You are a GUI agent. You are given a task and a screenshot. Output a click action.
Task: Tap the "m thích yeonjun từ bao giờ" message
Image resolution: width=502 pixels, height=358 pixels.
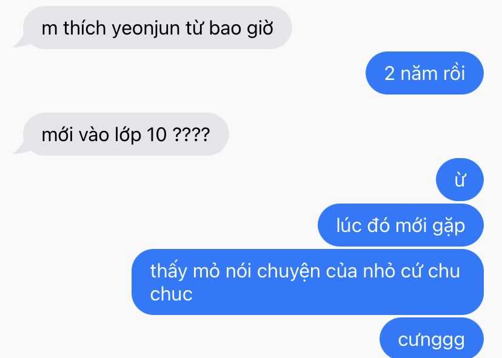(x=153, y=27)
